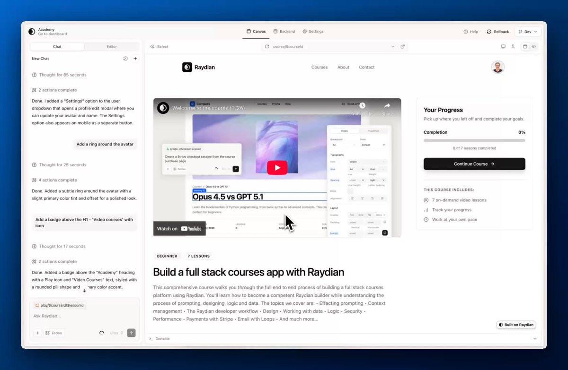Click '7 on-demand video lessons' play icon

click(x=426, y=200)
